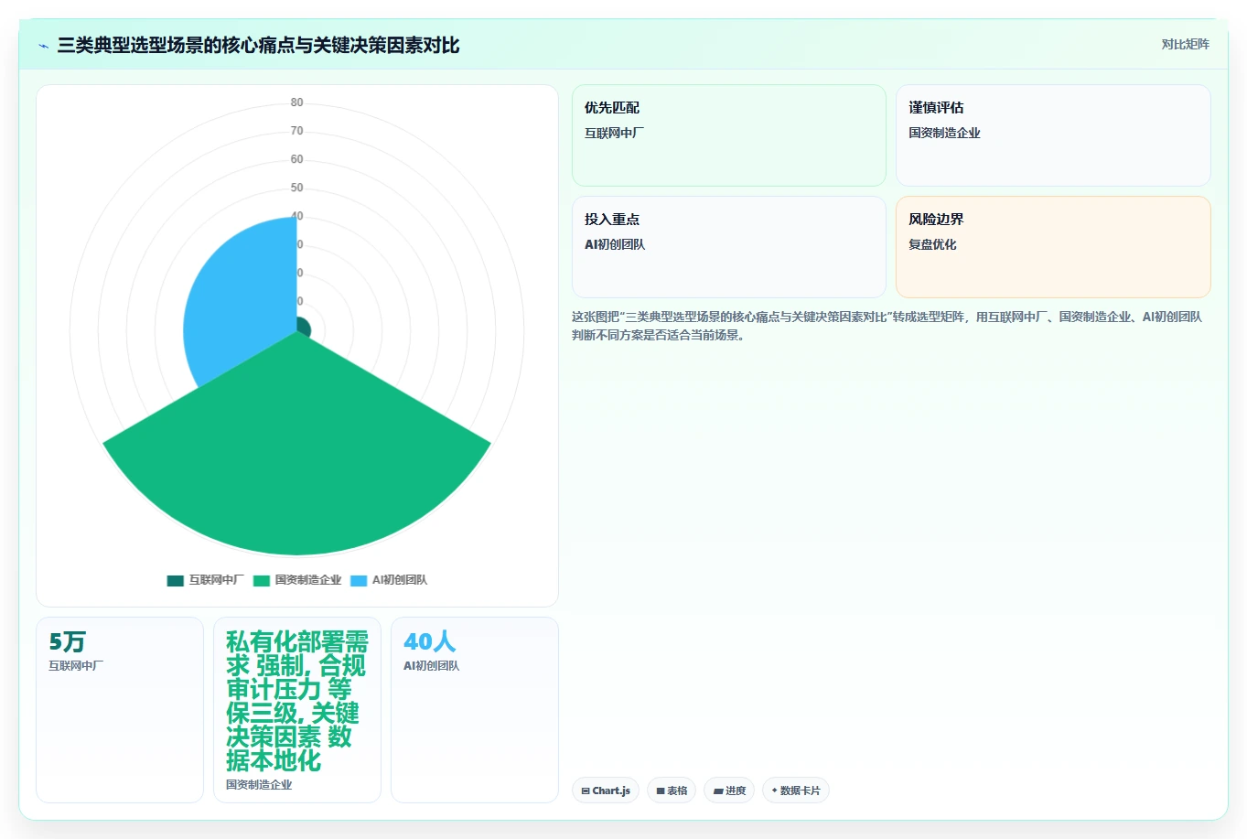
Task: Click the AI初创团队 legend label
Action: tap(400, 580)
